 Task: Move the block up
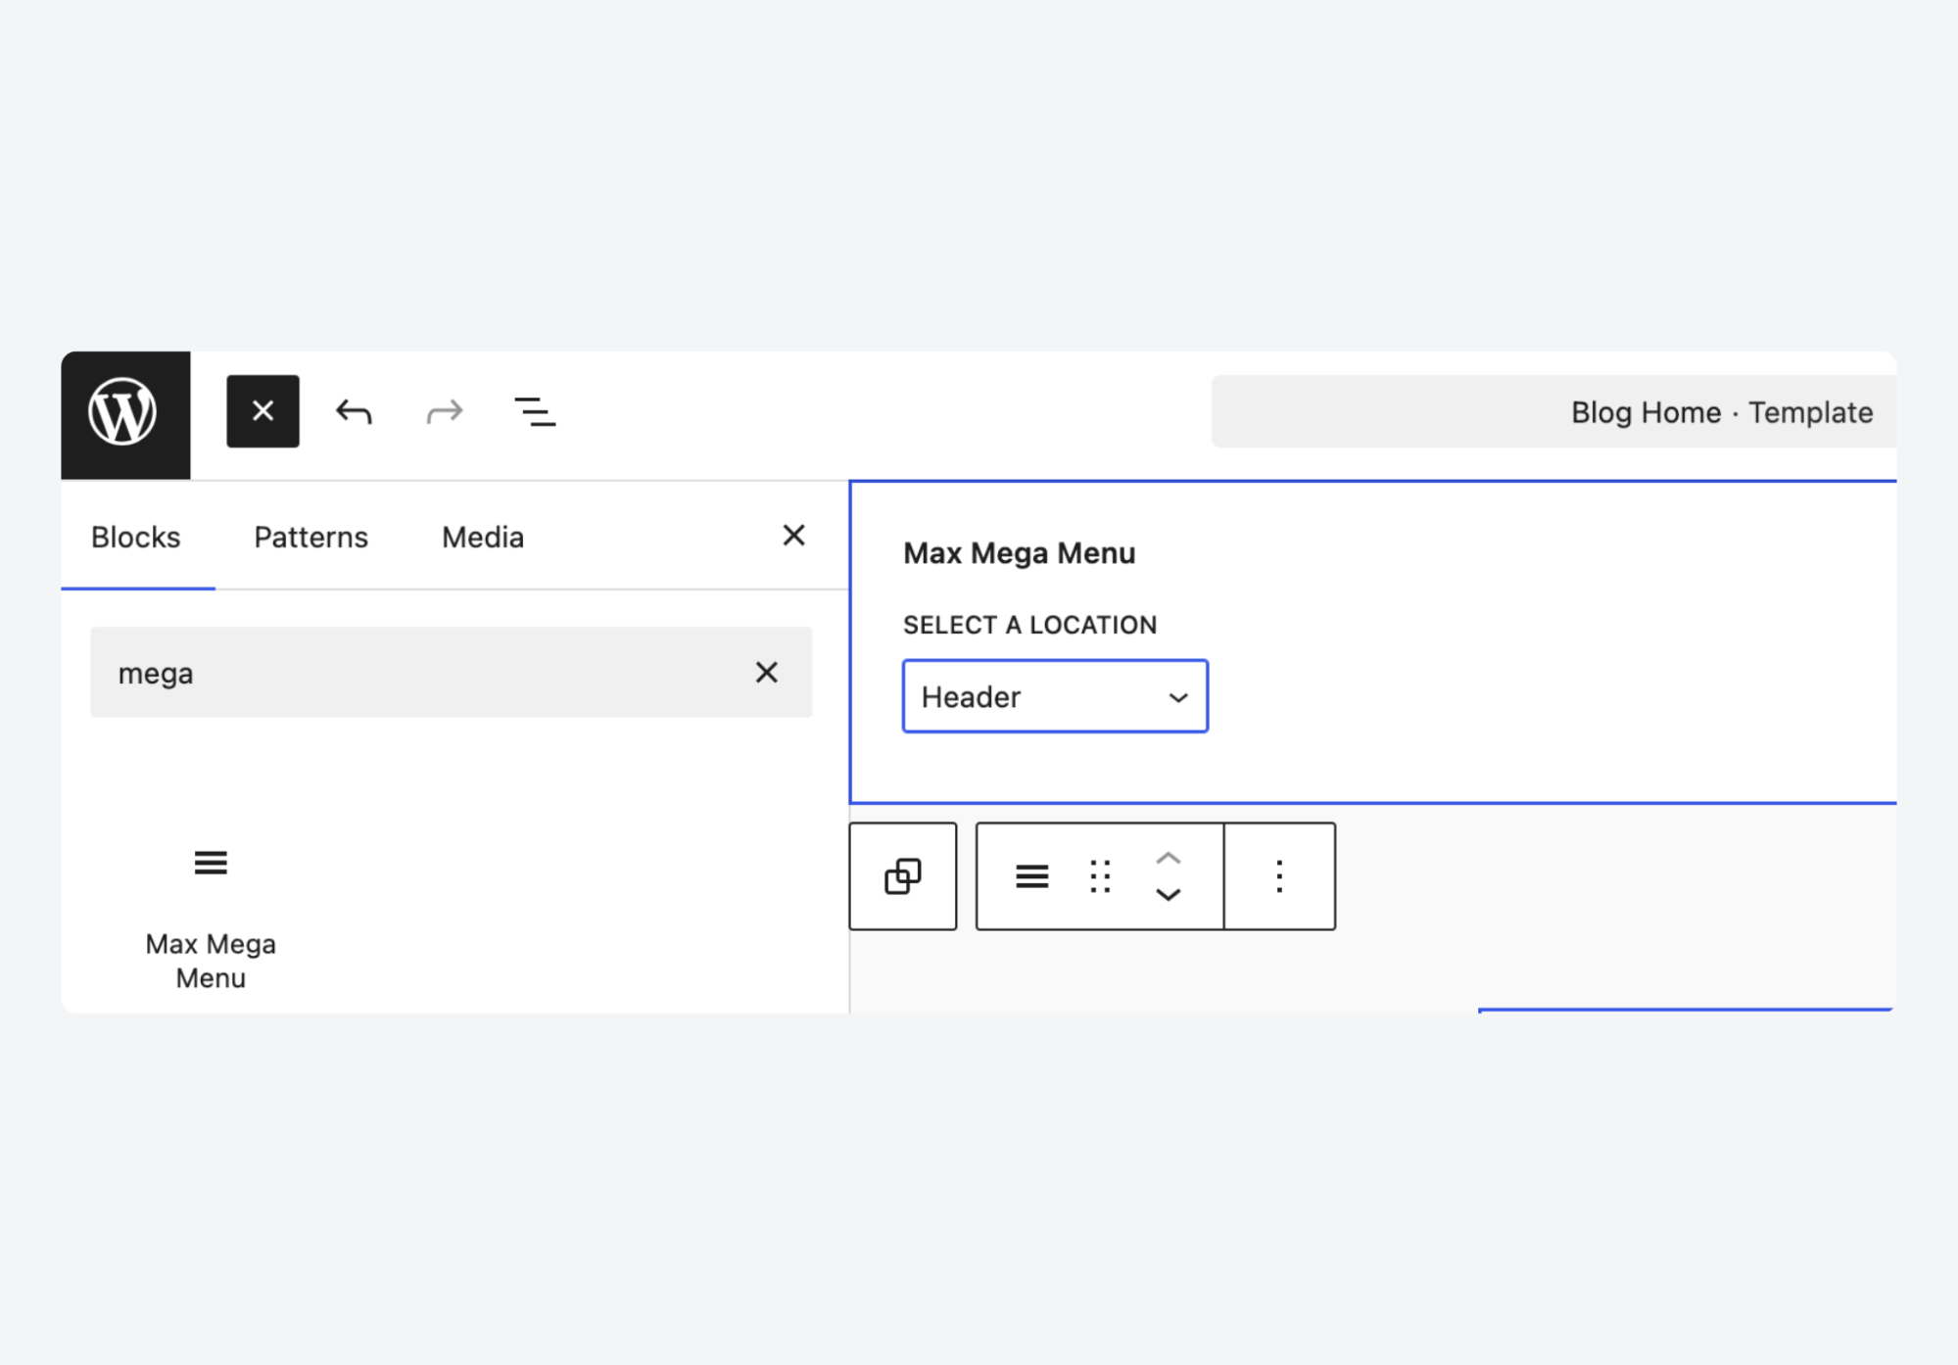coord(1168,859)
